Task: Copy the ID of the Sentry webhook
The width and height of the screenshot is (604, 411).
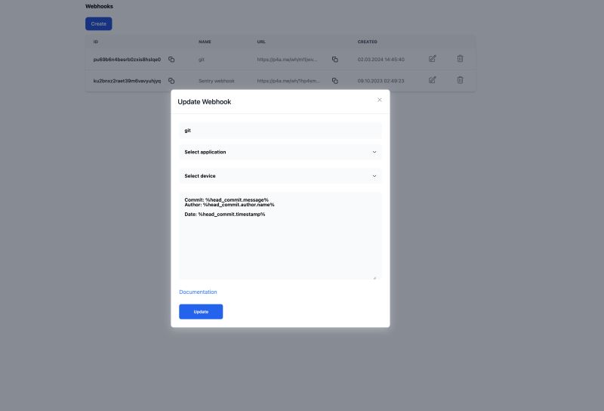Action: tap(171, 81)
